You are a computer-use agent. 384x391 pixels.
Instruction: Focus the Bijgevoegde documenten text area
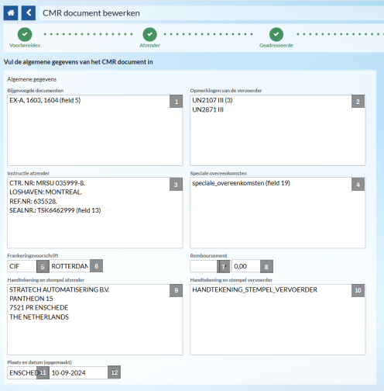pyautogui.click(x=95, y=130)
